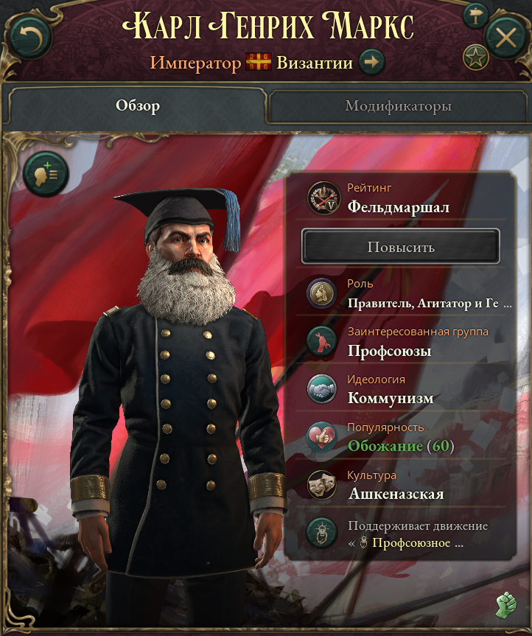
Task: Close the character panel
Action: pos(505,38)
